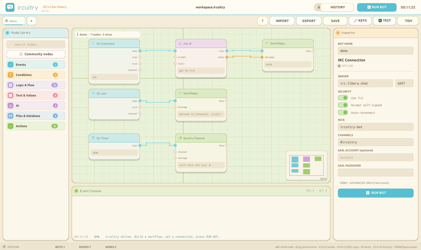Click the Node Library panel dot icon
The width and height of the screenshot is (421, 250).
(7, 33)
